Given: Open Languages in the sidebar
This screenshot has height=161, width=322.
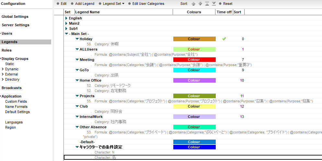Looking at the screenshot, I should [14, 122].
